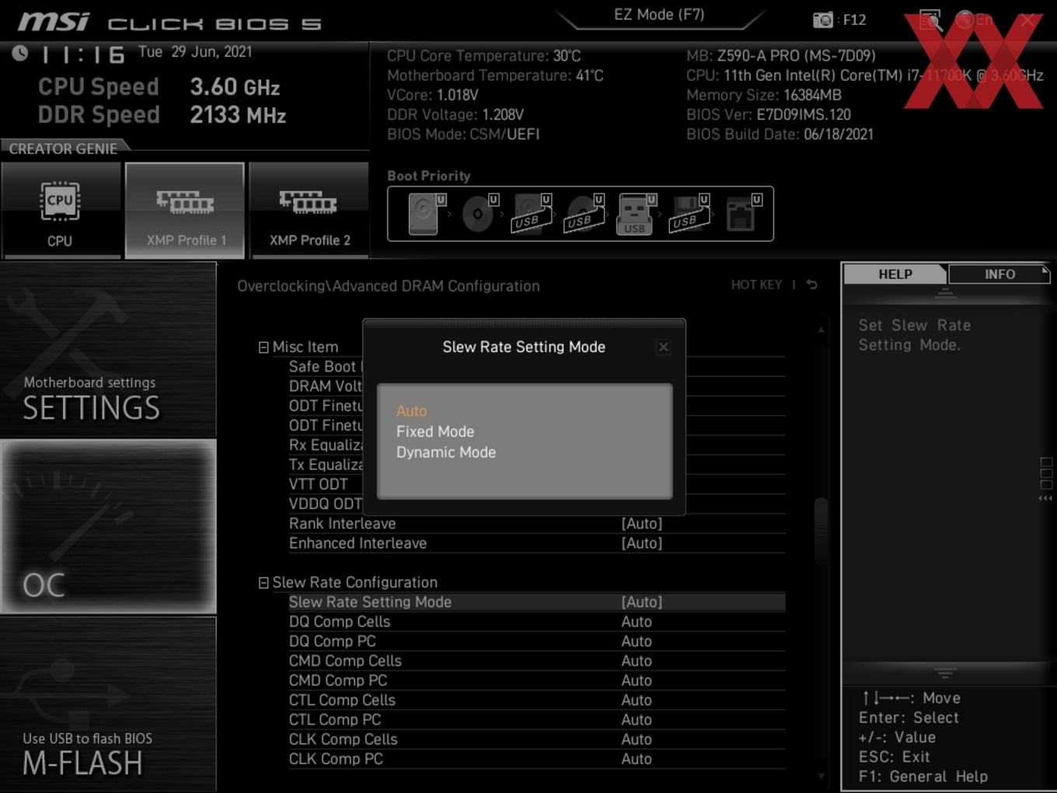Select the CMD Comp Cells row
Viewport: 1057px width, 793px height.
point(536,661)
